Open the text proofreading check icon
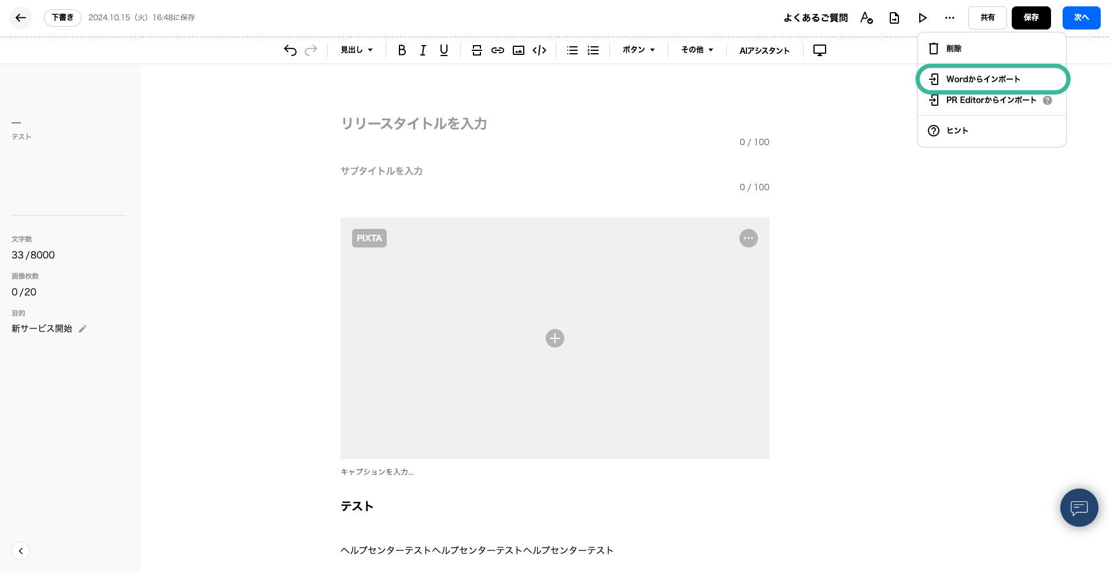Image resolution: width=1110 pixels, height=573 pixels. 867,18
